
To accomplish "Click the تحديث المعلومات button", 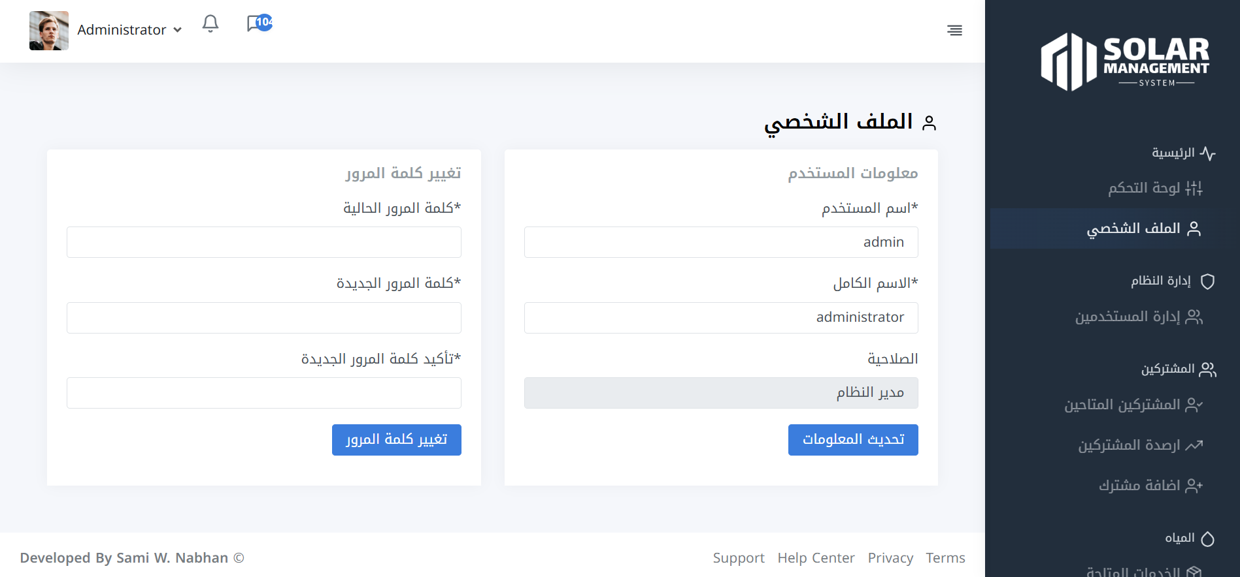I will [x=852, y=440].
